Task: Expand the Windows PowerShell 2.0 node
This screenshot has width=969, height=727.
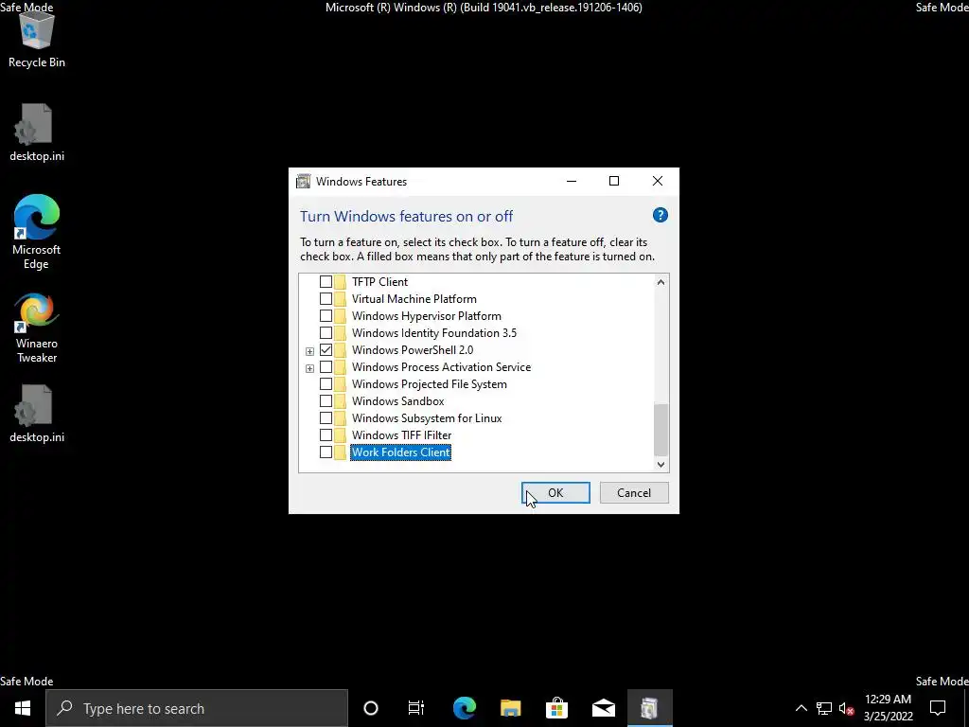Action: click(x=309, y=351)
